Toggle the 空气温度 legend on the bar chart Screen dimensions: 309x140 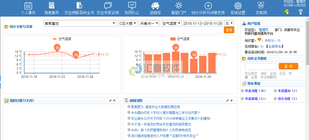[180, 39]
